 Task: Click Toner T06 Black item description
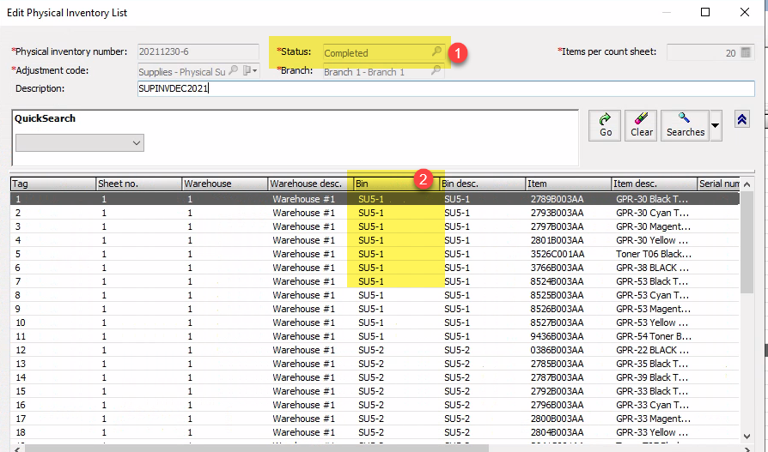pyautogui.click(x=654, y=254)
